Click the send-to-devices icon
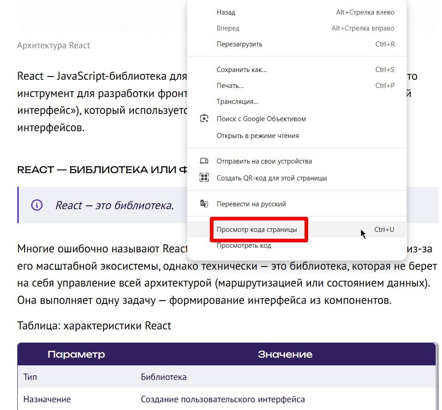This screenshot has width=442, height=410. [x=204, y=161]
